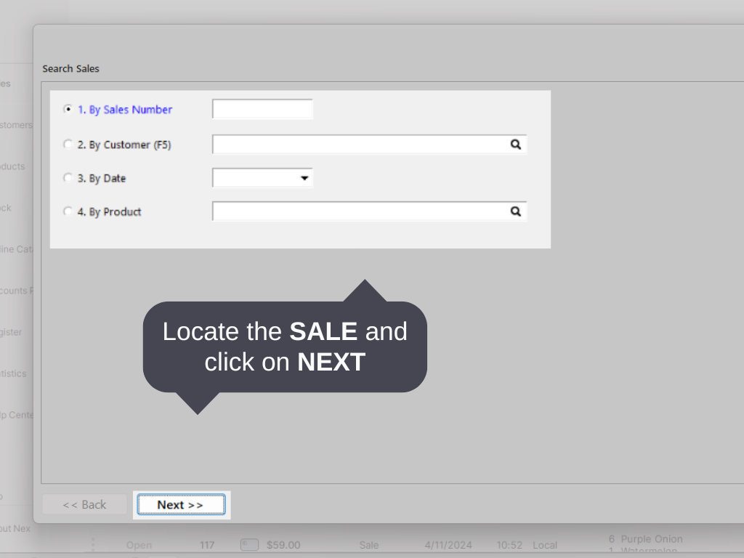Open Products in the sidebar
This screenshot has width=744, height=558.
click(x=13, y=166)
